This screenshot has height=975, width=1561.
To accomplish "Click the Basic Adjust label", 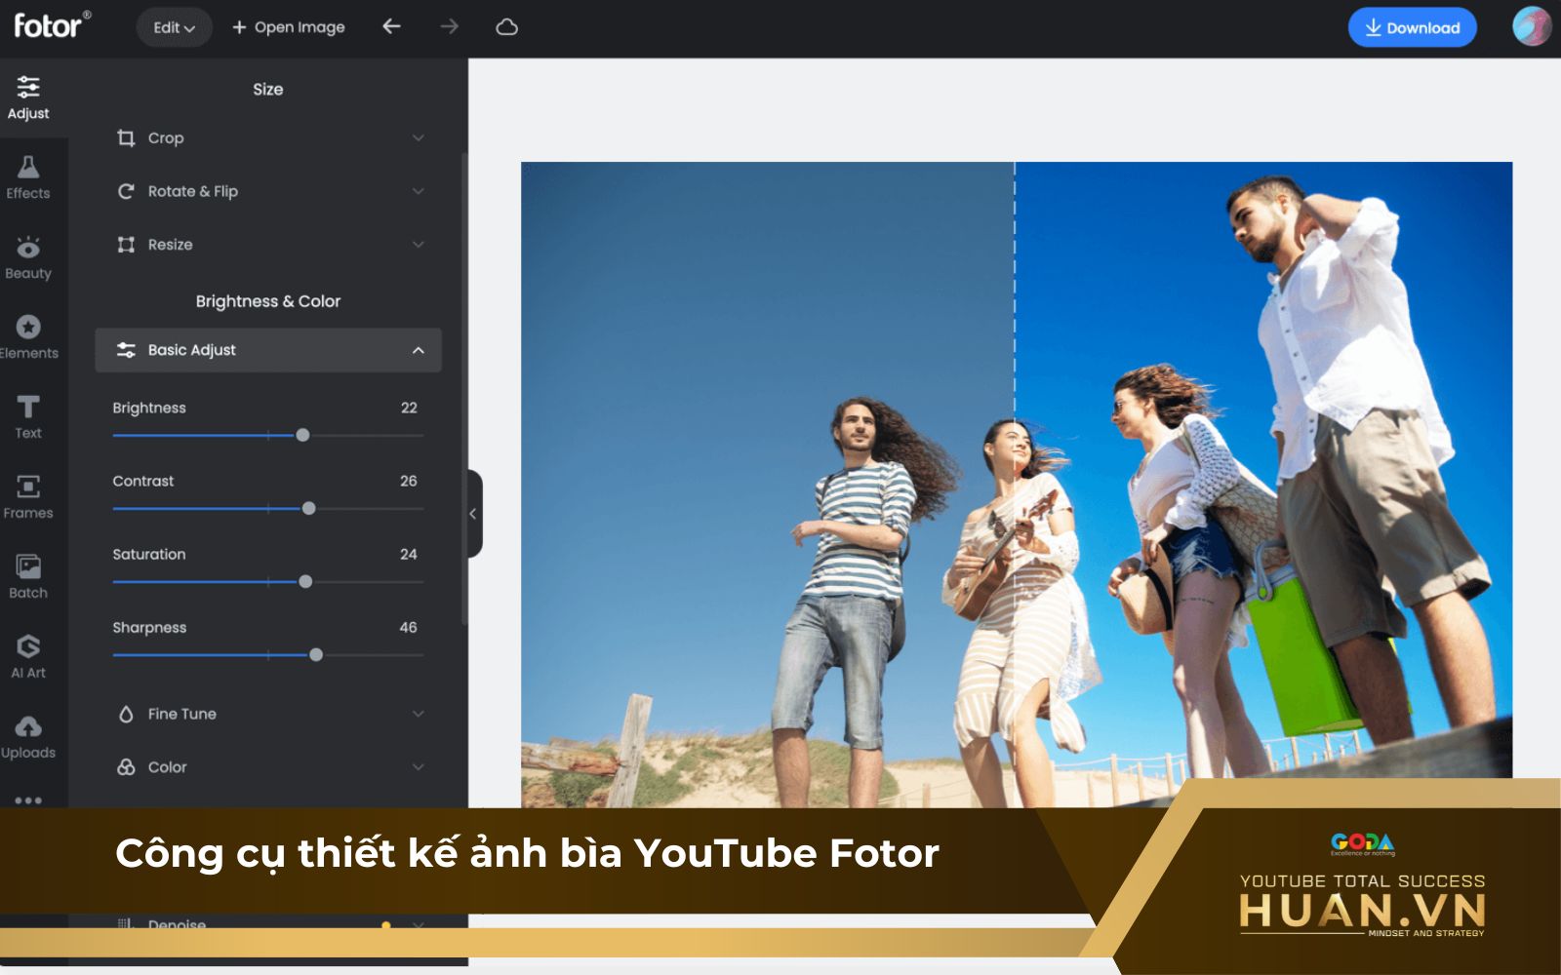I will pos(192,350).
